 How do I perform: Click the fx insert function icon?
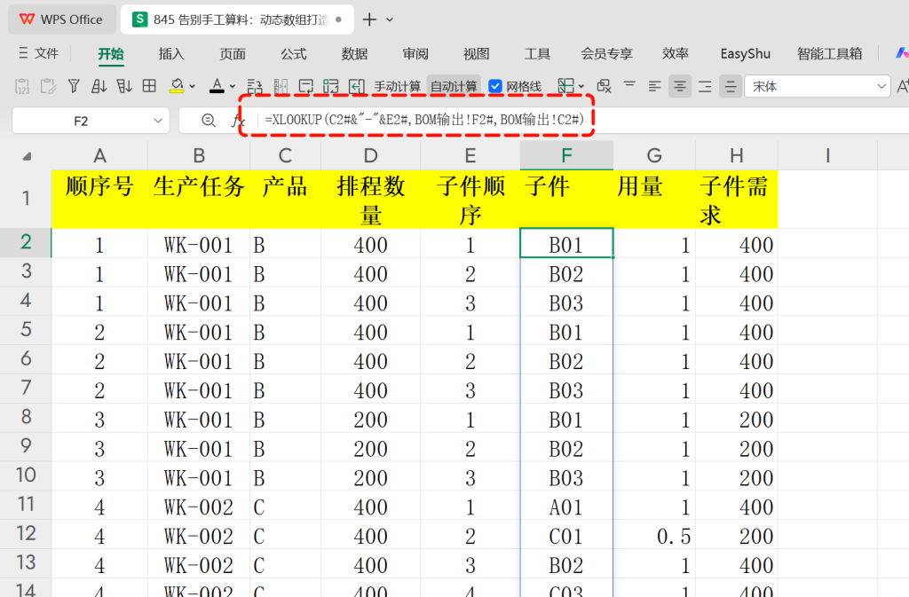pos(238,121)
